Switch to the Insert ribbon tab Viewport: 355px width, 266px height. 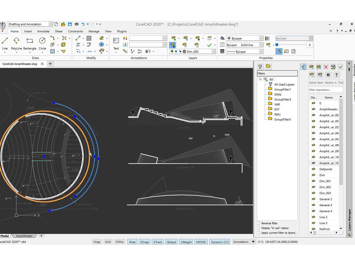tap(28, 31)
